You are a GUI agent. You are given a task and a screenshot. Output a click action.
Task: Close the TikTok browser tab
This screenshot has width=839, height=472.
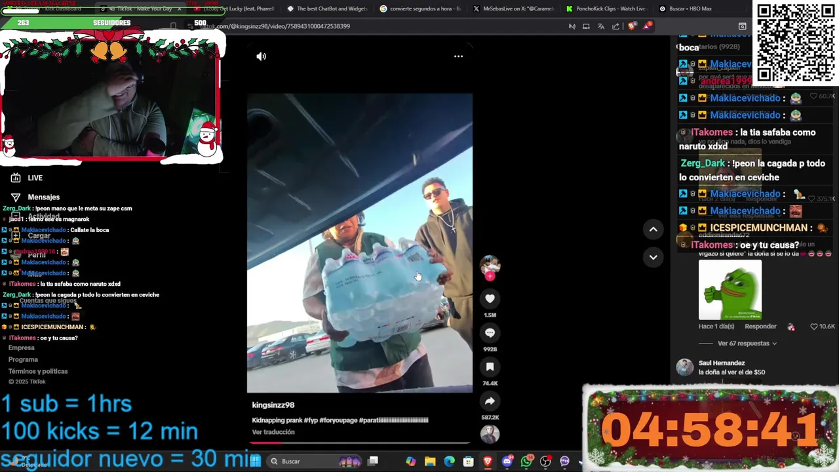(179, 9)
